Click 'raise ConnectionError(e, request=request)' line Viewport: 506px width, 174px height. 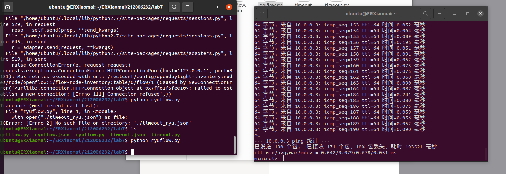click(x=71, y=65)
